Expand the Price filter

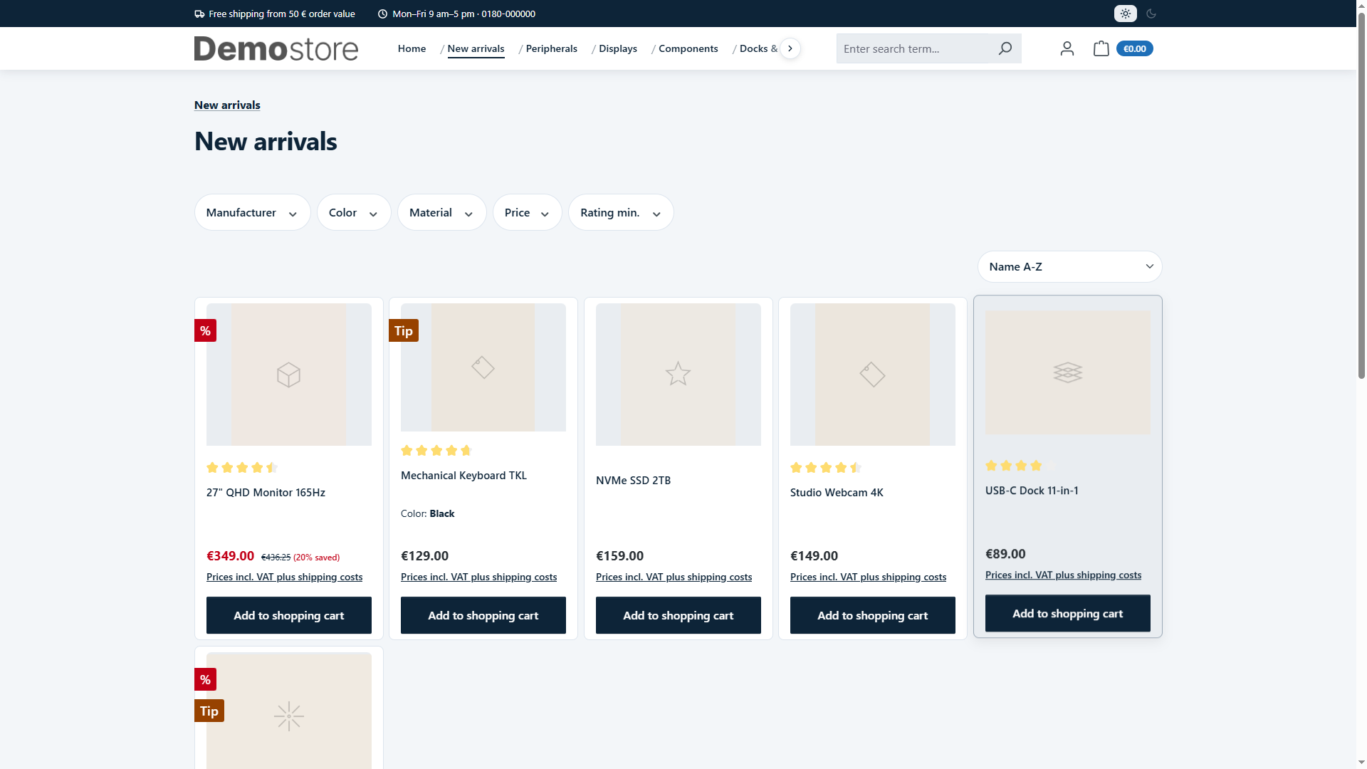(527, 212)
